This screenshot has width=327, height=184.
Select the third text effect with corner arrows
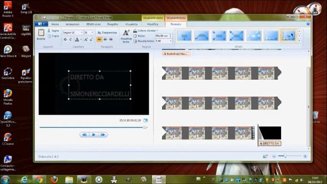(x=219, y=36)
